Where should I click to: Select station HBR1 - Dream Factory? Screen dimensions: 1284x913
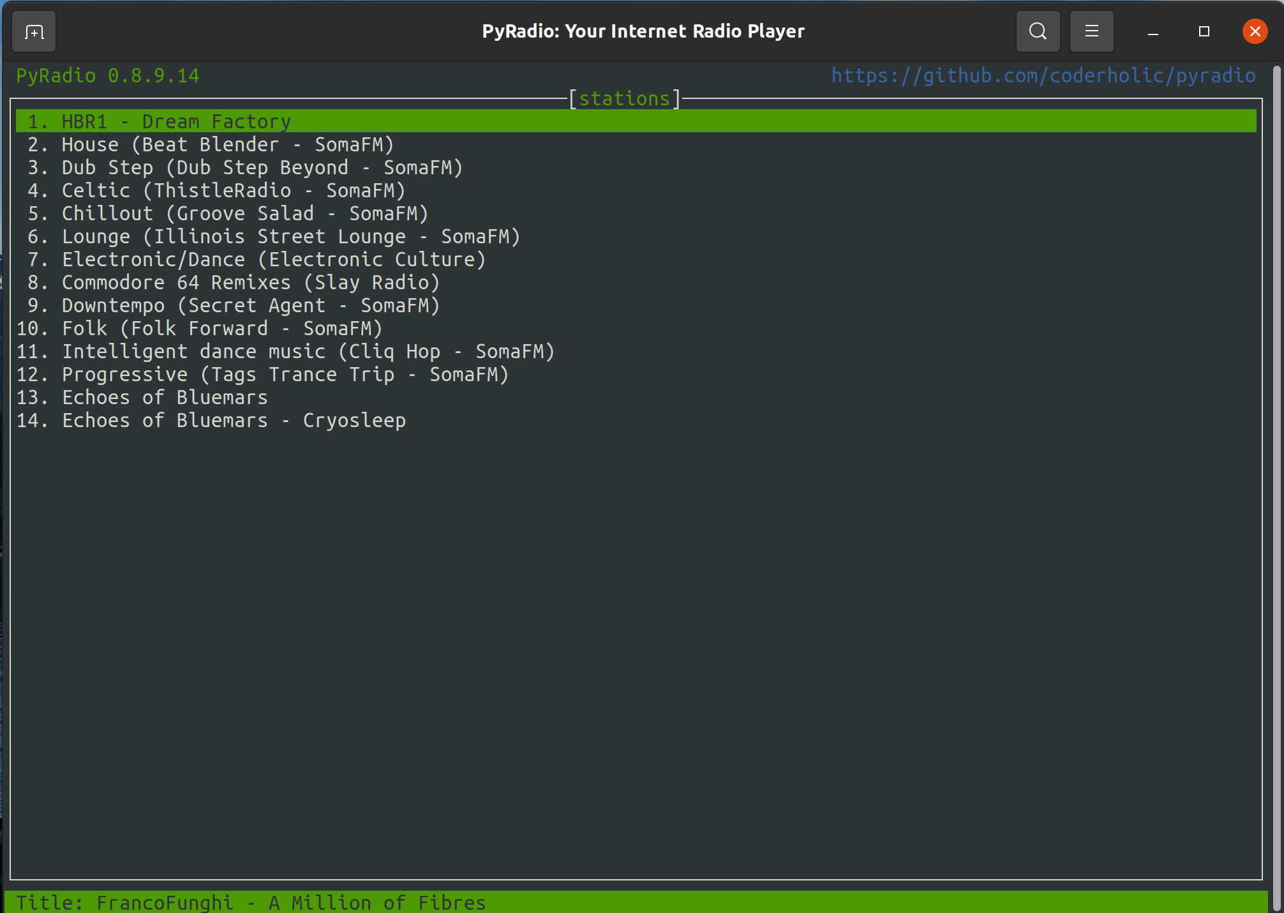click(636, 121)
